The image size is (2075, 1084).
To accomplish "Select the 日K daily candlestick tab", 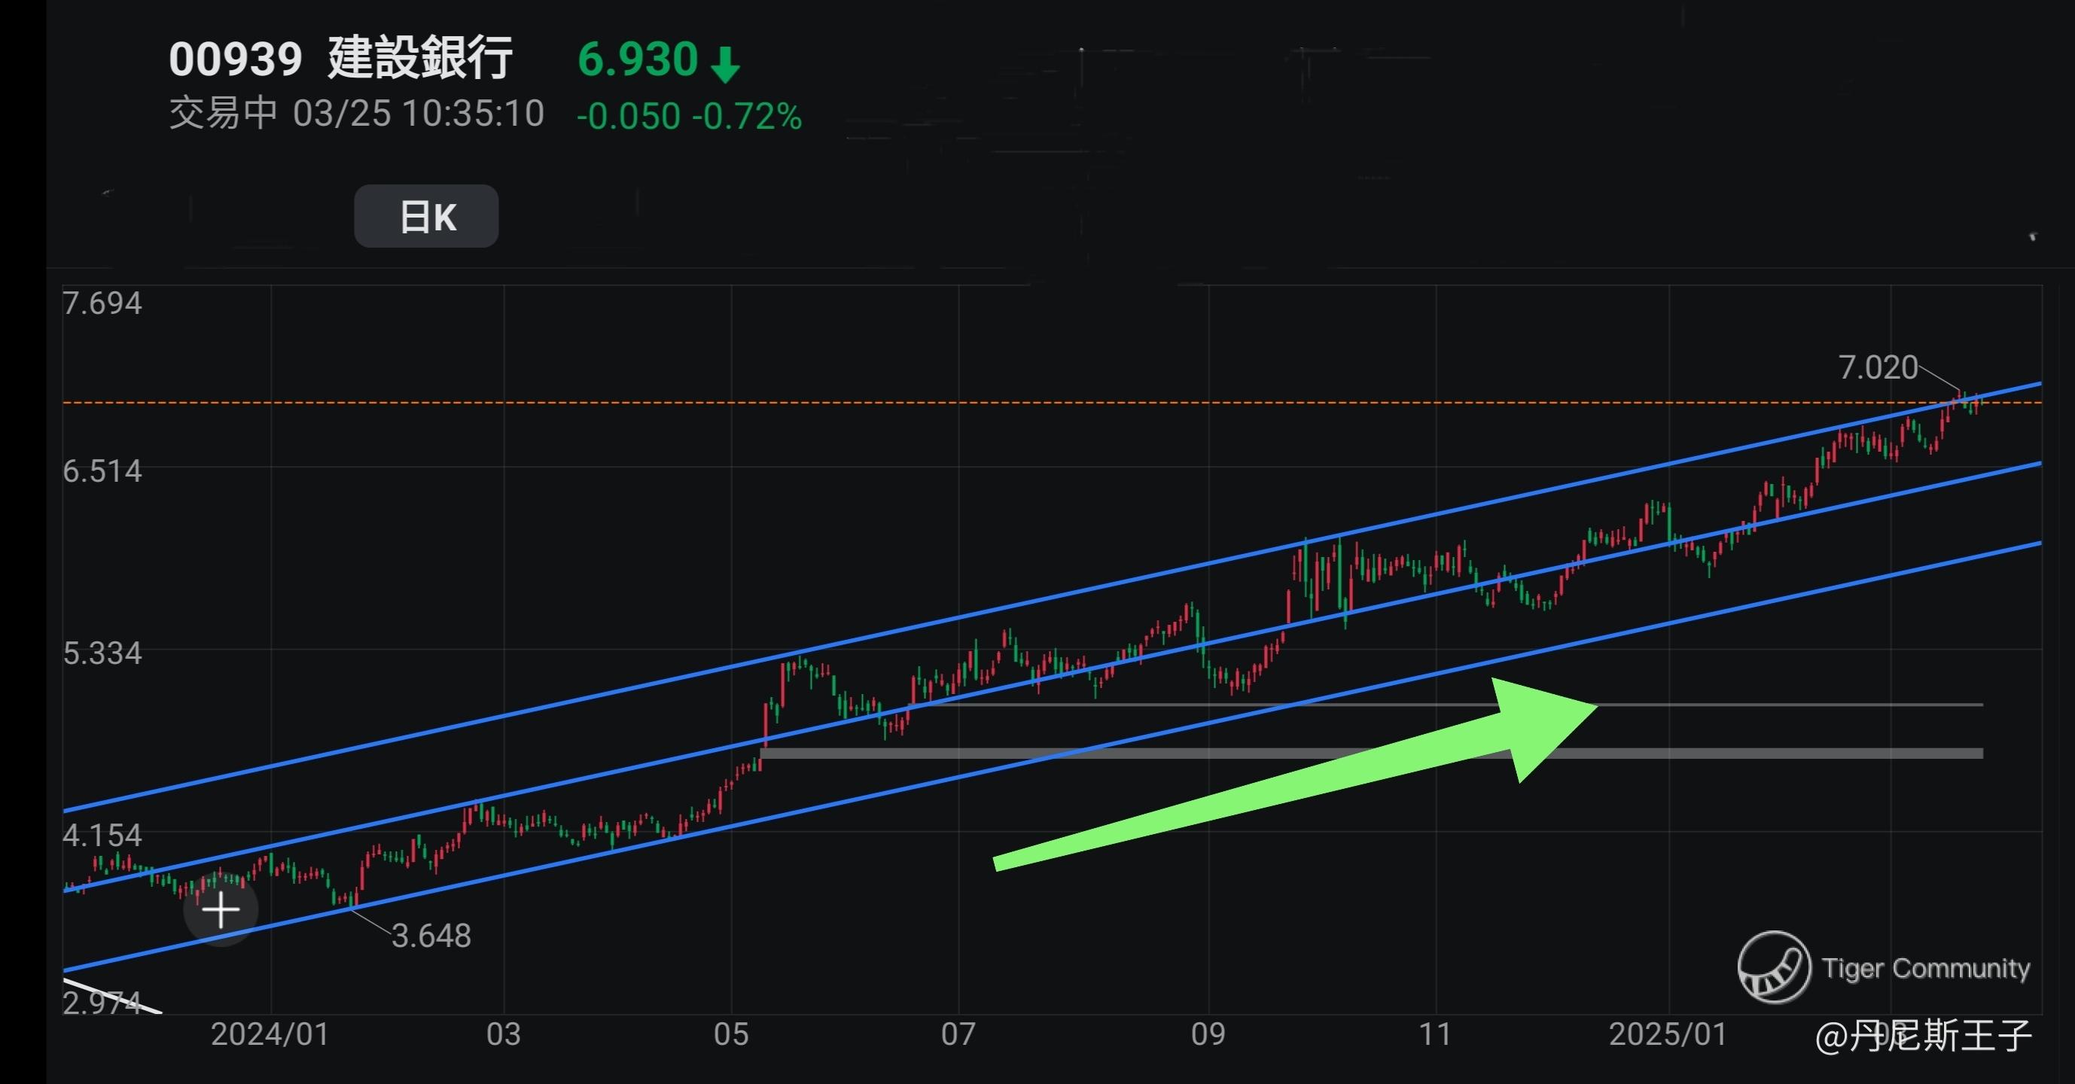I will pos(426,217).
